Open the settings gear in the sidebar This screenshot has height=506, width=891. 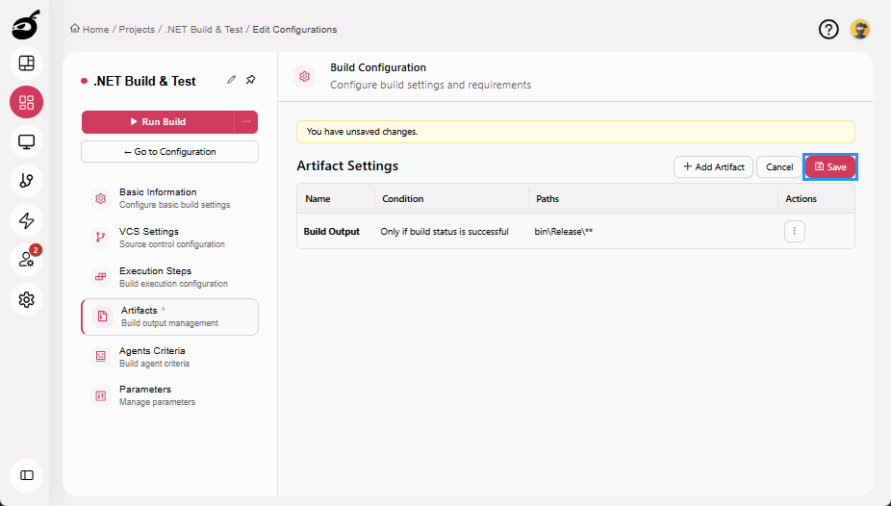tap(26, 299)
